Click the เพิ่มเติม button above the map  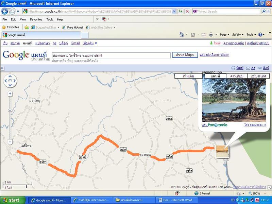coord(188,76)
